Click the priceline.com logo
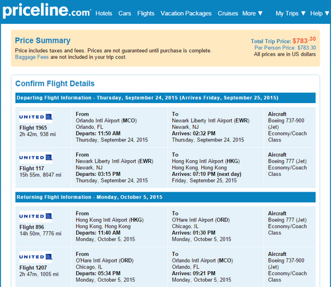 coord(46,11)
